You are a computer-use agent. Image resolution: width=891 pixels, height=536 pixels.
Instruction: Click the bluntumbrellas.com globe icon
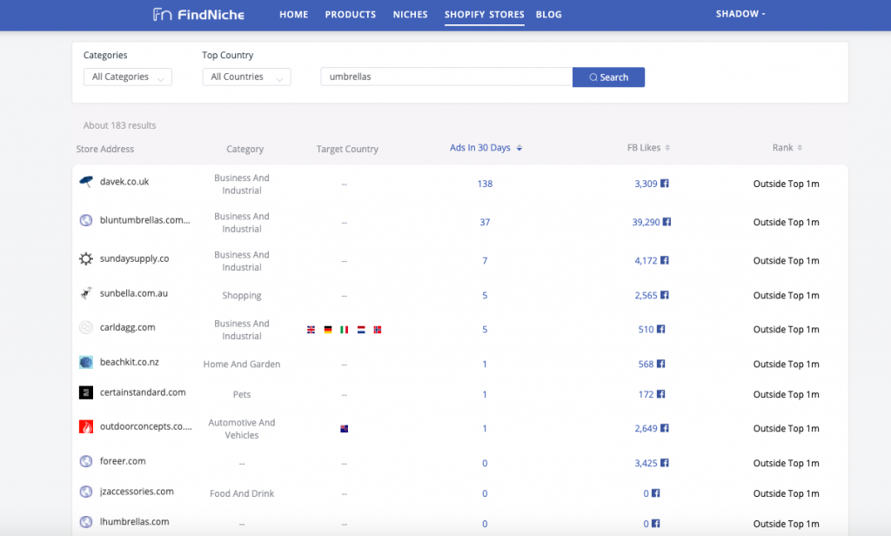click(x=86, y=220)
